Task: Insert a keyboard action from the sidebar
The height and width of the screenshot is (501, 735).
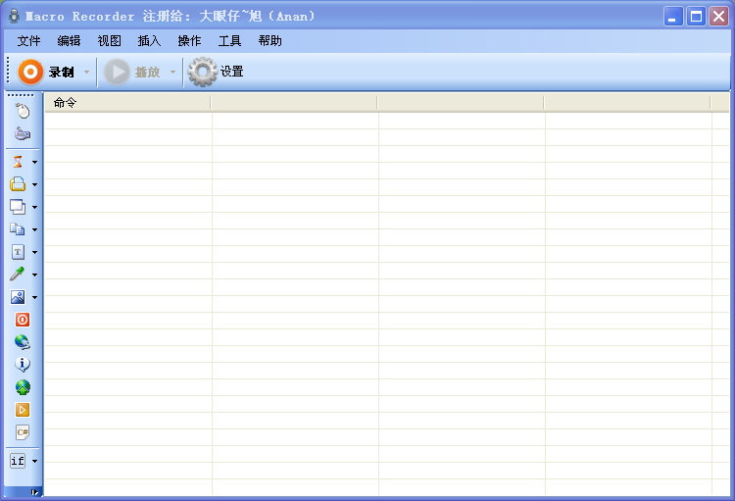Action: coord(22,134)
